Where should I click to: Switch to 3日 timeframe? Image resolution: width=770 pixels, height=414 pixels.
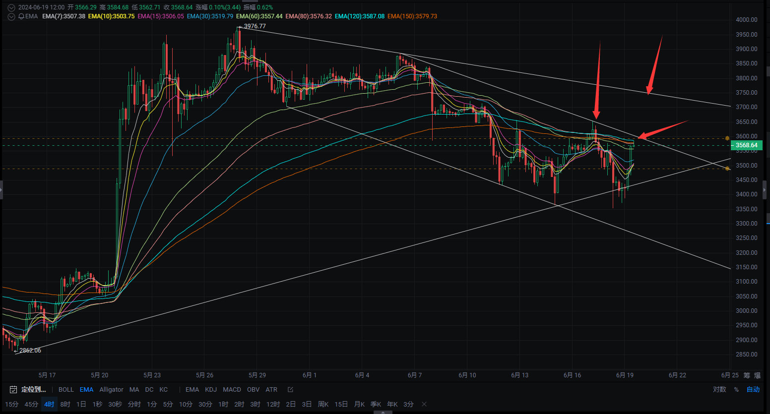point(307,404)
